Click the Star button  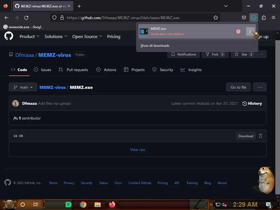point(244,54)
